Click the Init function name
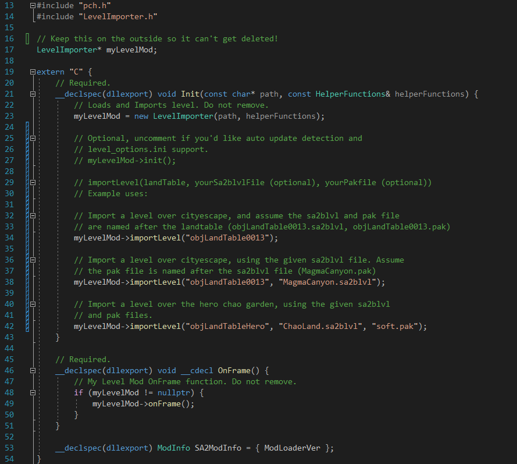The image size is (517, 464). pos(190,94)
